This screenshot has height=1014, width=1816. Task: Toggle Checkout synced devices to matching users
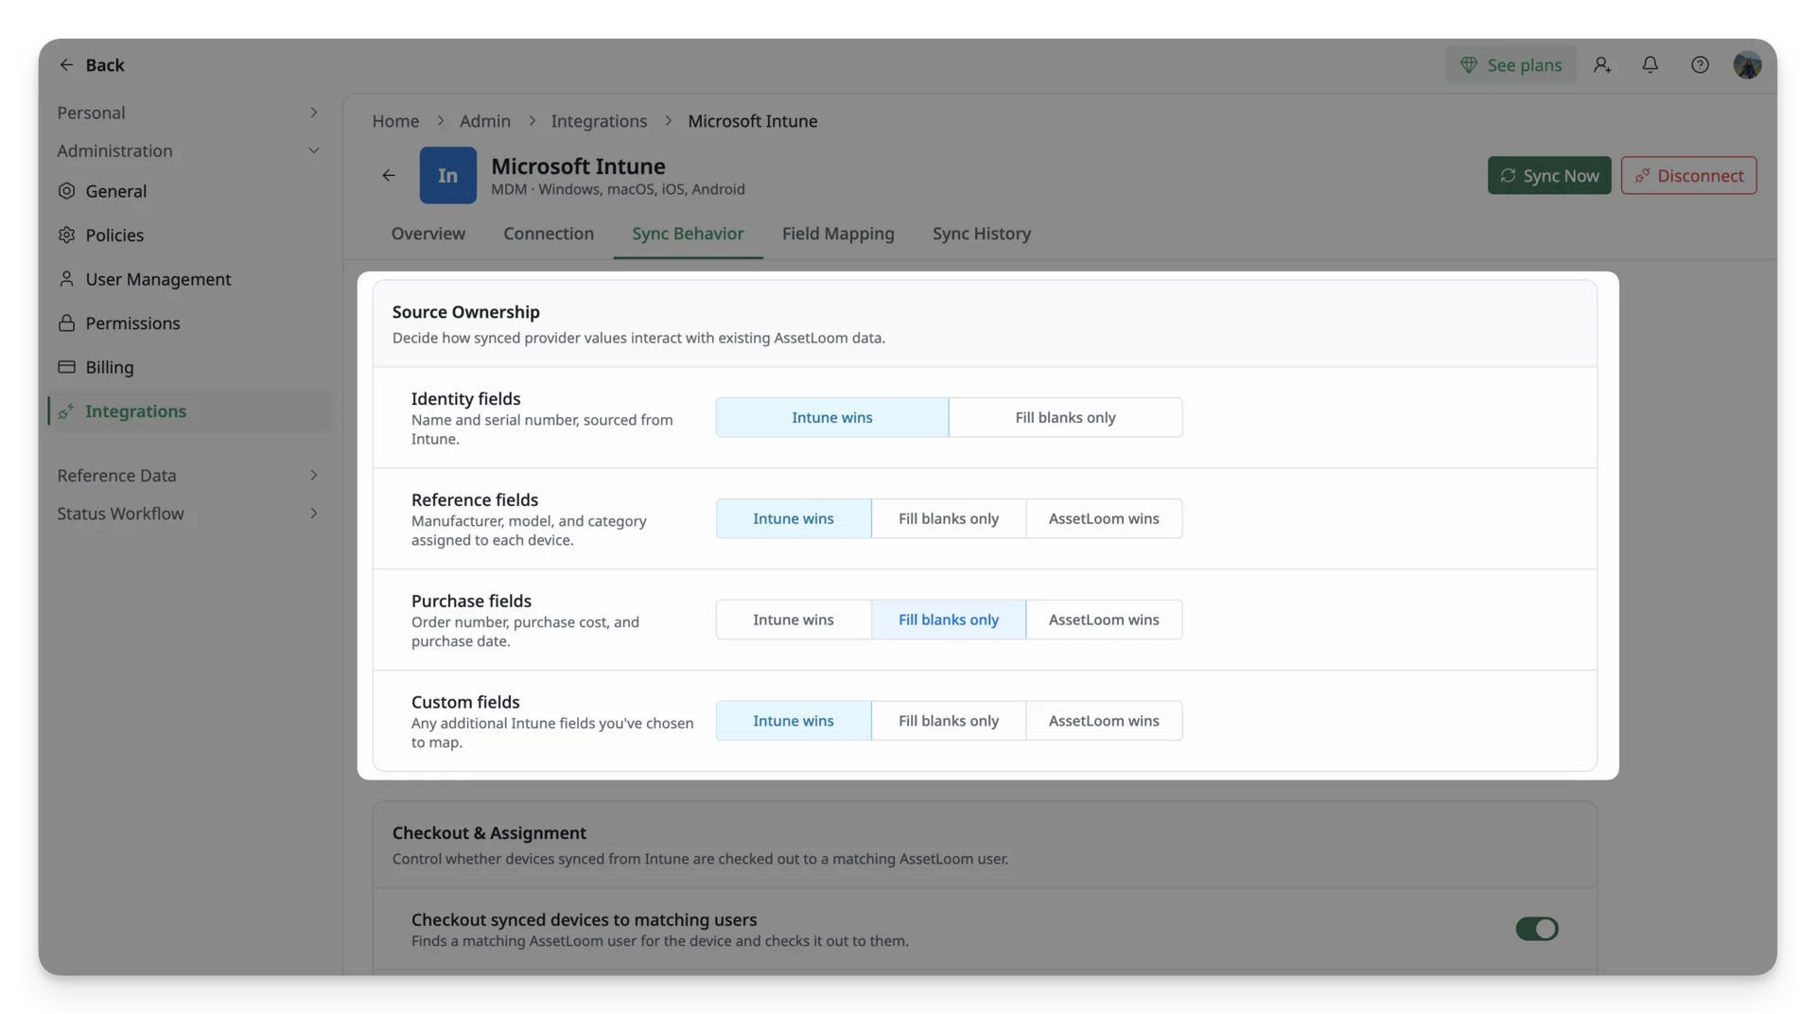(x=1536, y=930)
